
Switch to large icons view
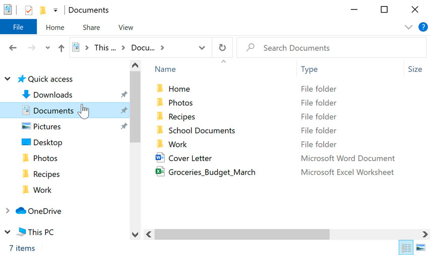point(420,247)
